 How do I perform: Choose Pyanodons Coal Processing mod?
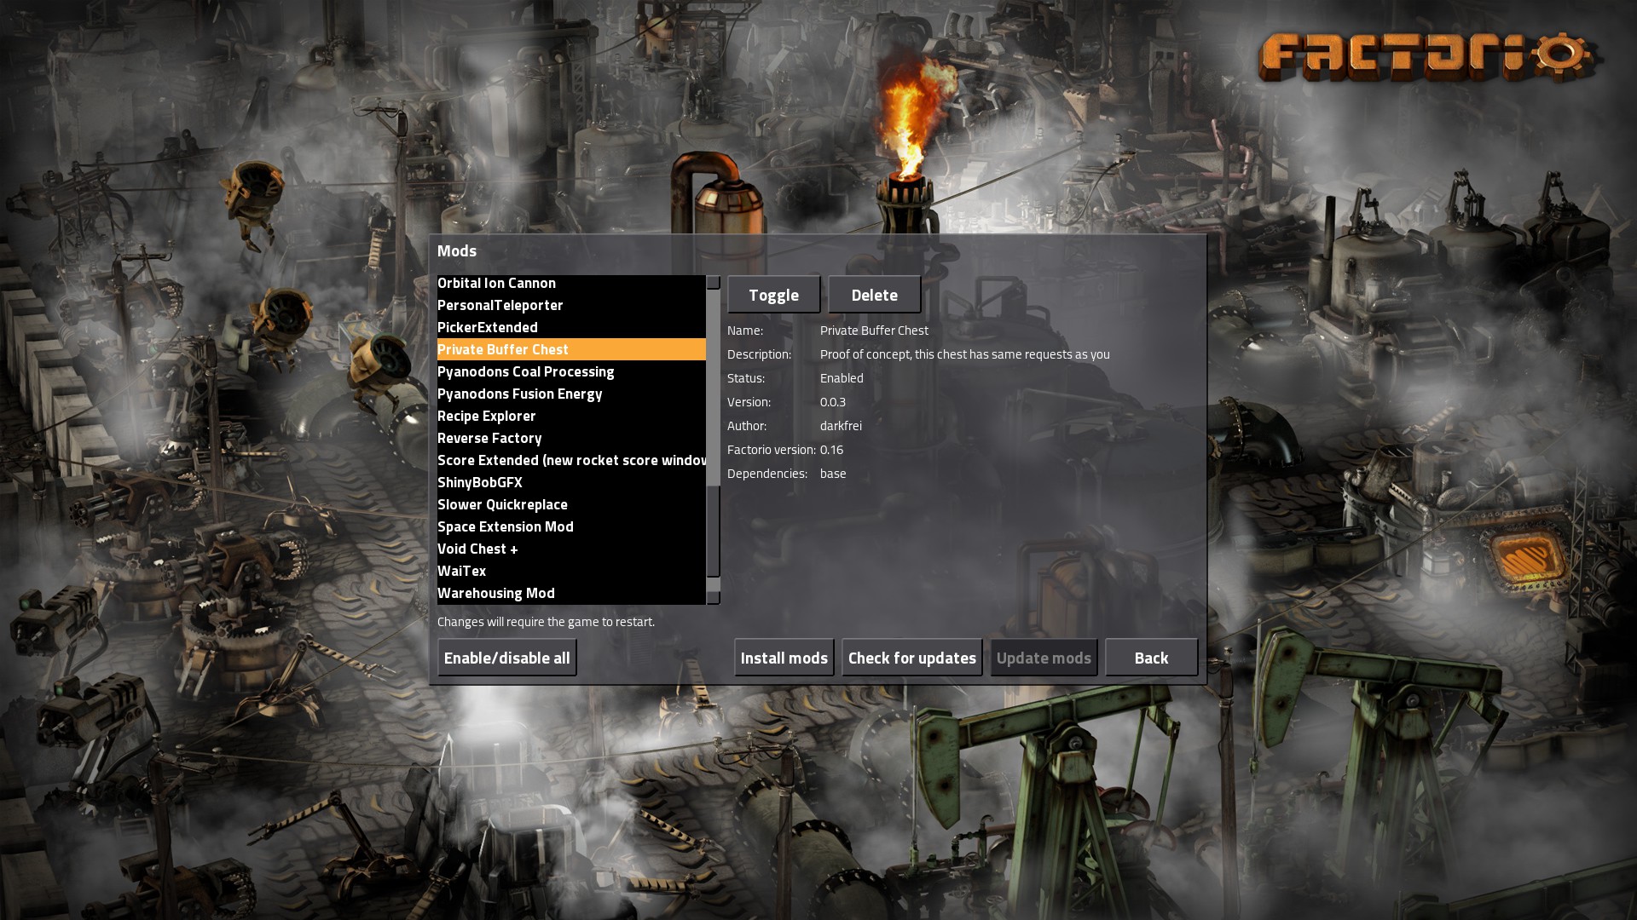click(x=571, y=371)
